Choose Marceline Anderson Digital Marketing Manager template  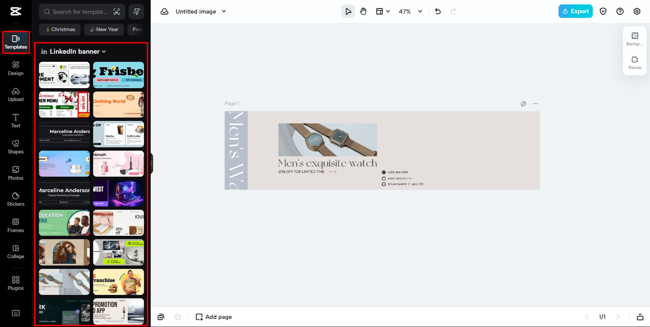(x=64, y=193)
